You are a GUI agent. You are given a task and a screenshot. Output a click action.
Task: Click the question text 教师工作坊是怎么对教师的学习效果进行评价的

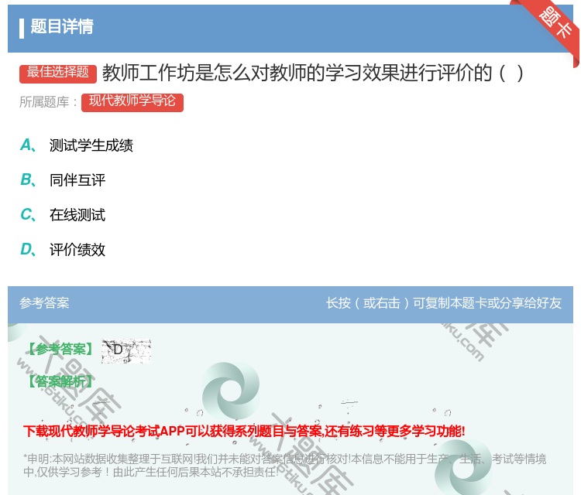tap(313, 73)
